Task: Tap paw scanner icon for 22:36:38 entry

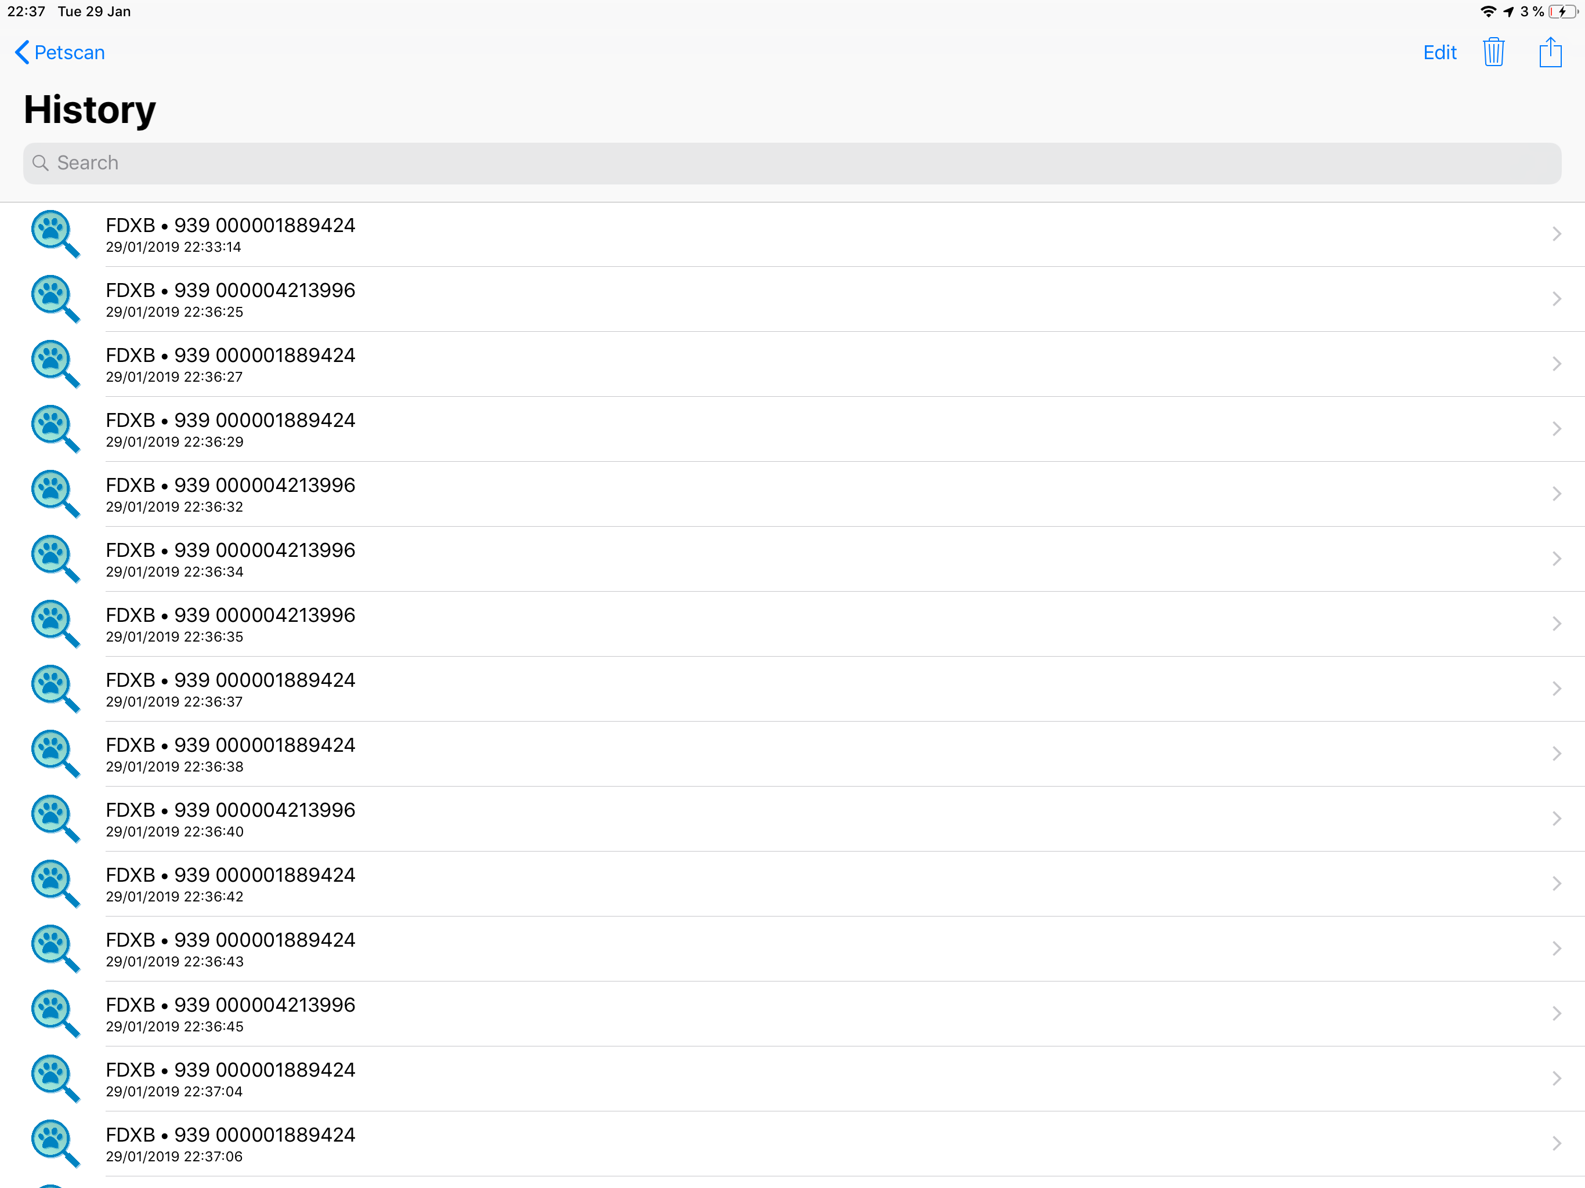Action: [x=55, y=754]
